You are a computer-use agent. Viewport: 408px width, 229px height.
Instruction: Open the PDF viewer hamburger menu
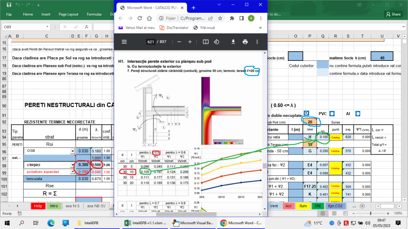124,41
